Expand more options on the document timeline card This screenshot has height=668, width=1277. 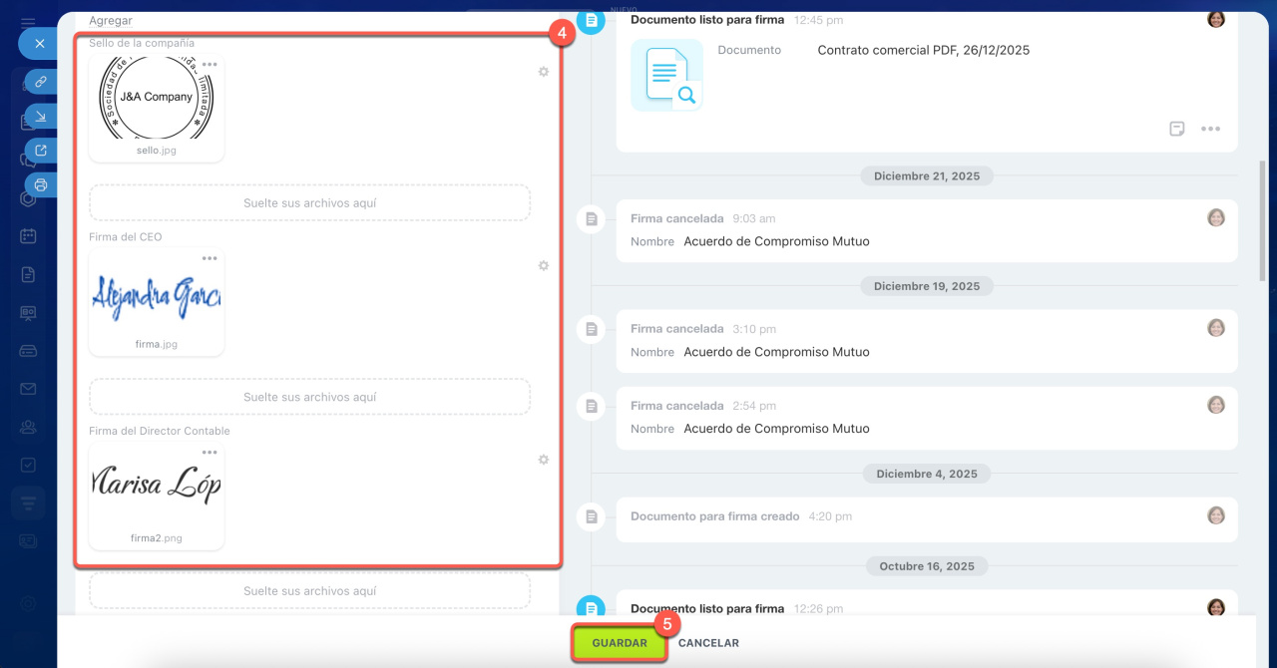coord(1210,129)
